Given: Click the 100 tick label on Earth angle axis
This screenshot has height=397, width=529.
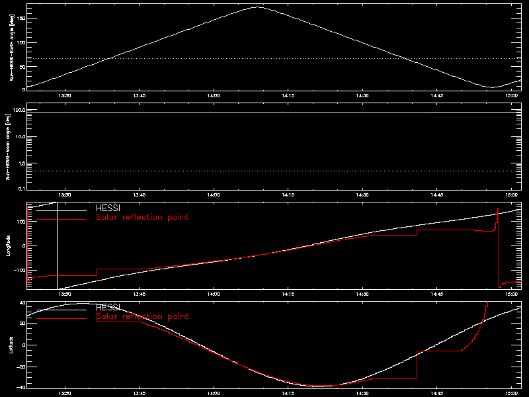Looking at the screenshot, I should (21, 42).
